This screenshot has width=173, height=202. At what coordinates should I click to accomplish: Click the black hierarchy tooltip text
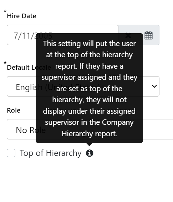point(89,89)
